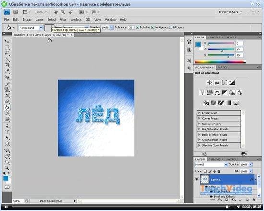Add a Black & White adjustment

[225, 93]
